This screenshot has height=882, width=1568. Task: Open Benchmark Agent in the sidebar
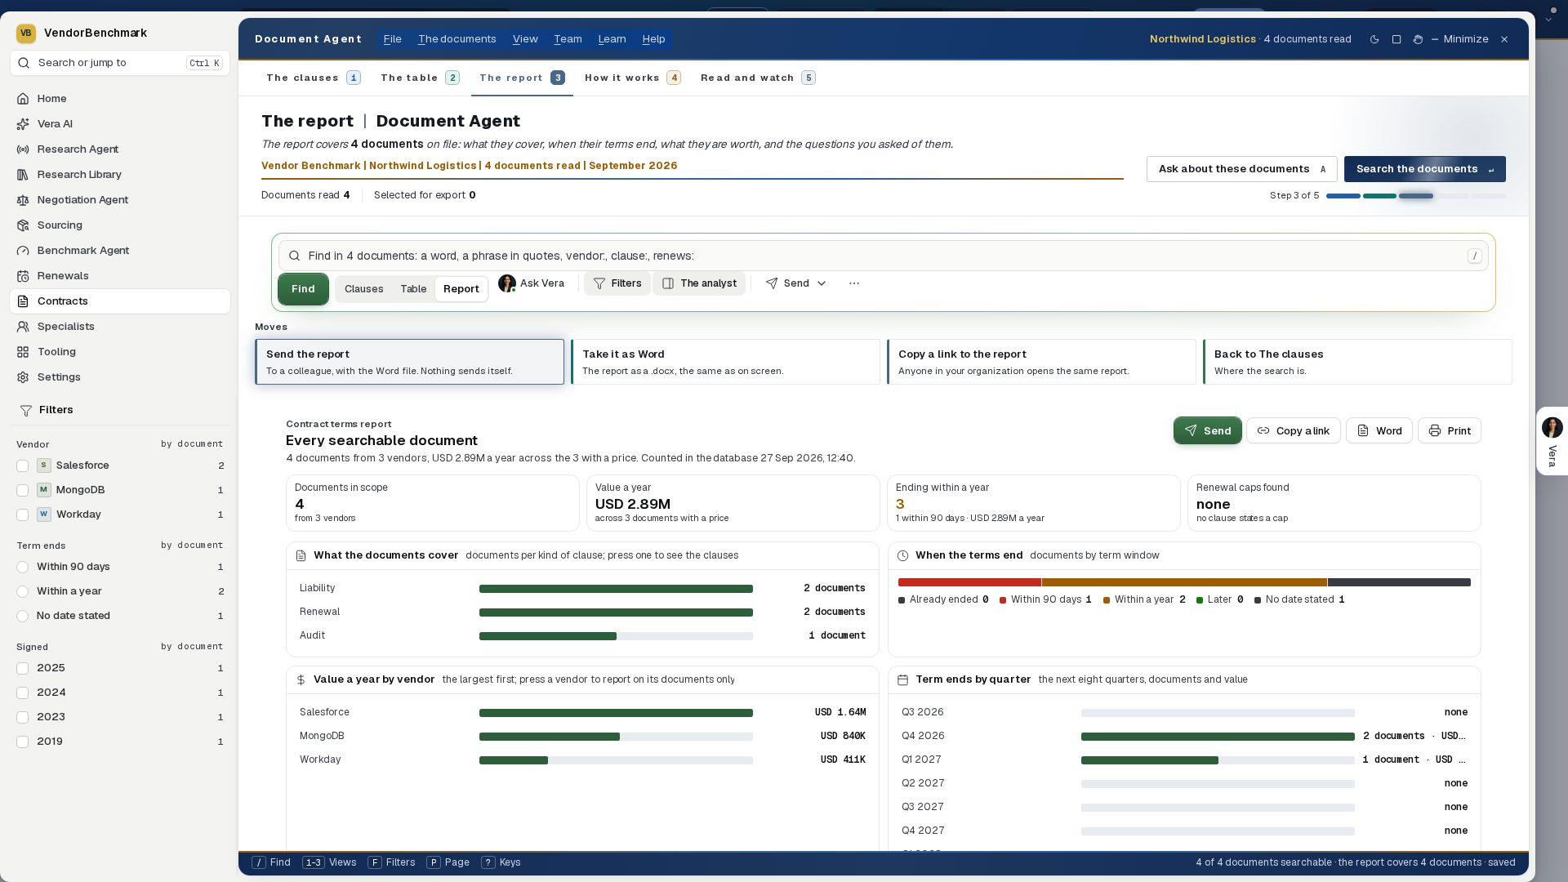point(120,250)
